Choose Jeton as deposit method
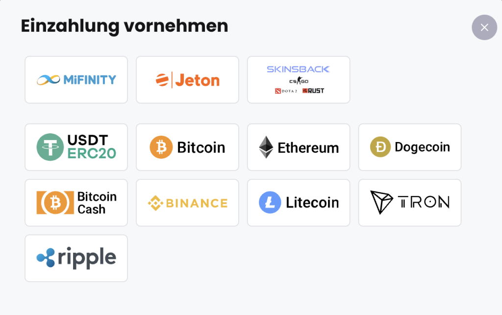 point(187,80)
